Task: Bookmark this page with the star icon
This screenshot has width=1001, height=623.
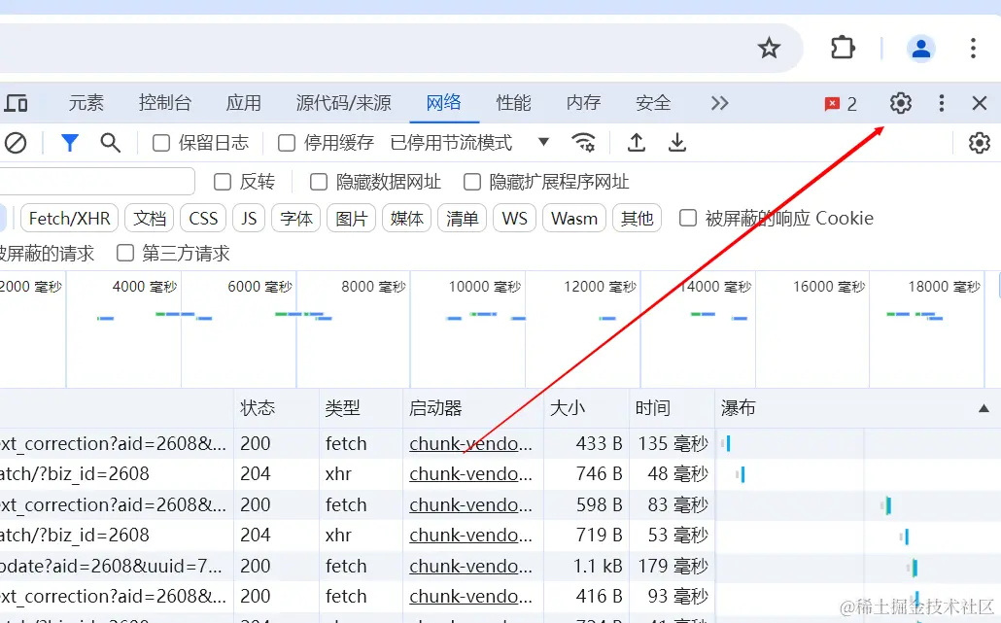Action: tap(769, 48)
